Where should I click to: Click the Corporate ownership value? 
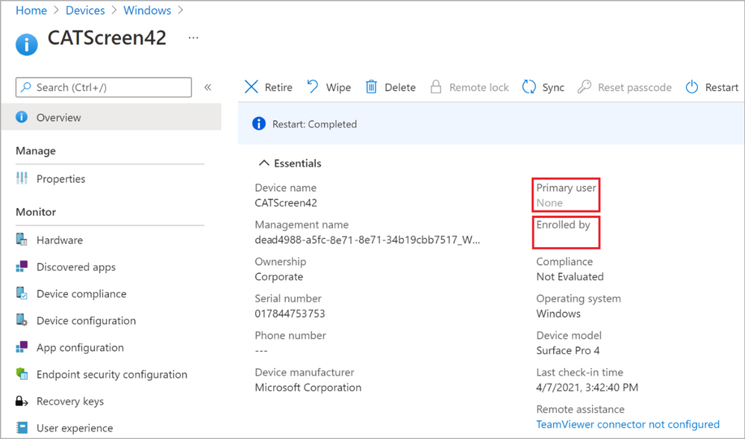[279, 276]
